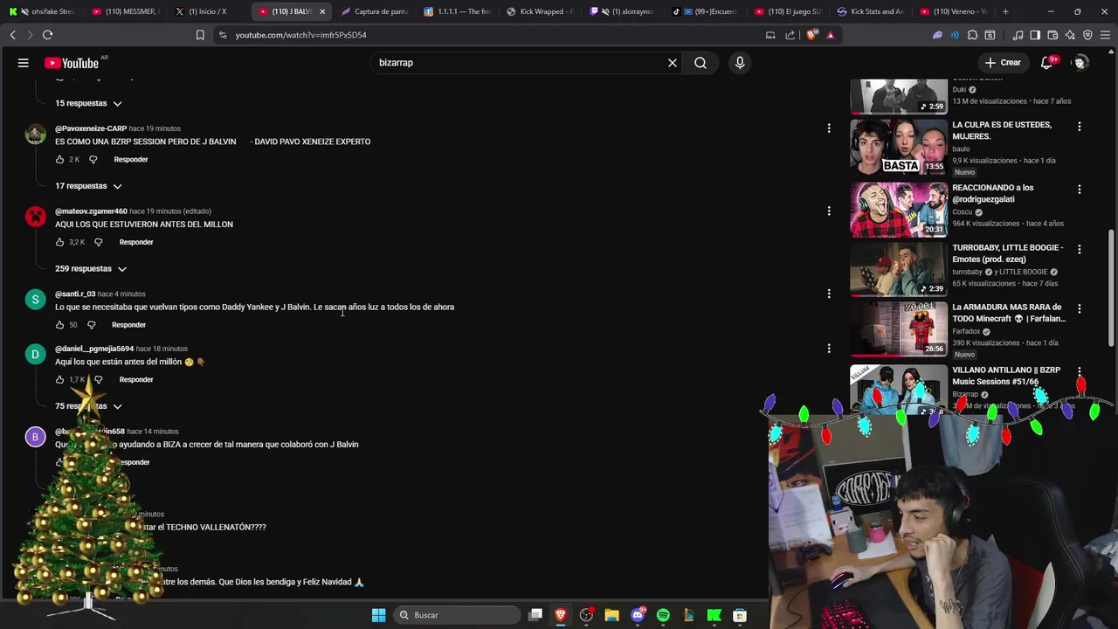1118x629 pixels.
Task: Switch to ohsifake Stream tab
Action: pos(42,11)
